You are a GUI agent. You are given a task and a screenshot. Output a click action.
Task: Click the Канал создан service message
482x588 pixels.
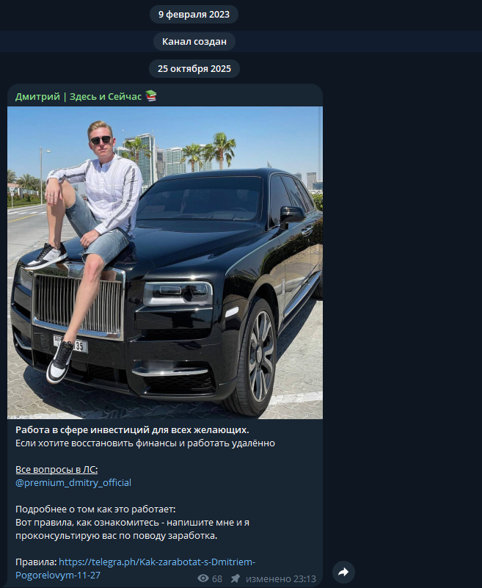pyautogui.click(x=194, y=41)
